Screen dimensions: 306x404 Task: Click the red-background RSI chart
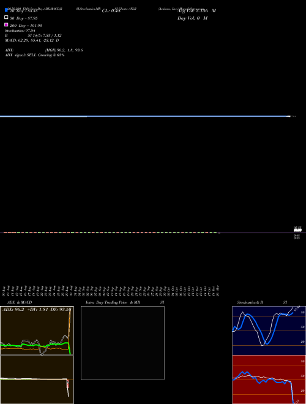pos(269,380)
